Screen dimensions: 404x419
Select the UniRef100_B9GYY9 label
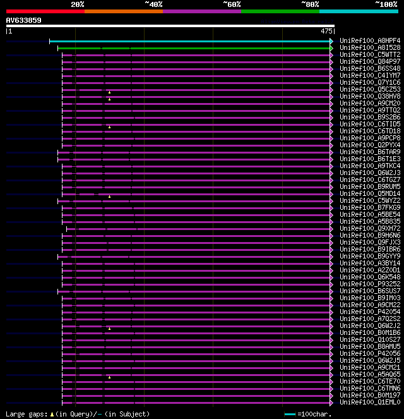coord(370,256)
